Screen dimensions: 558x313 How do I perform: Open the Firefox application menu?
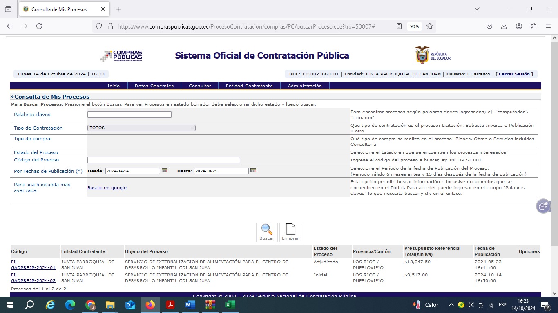click(x=548, y=26)
